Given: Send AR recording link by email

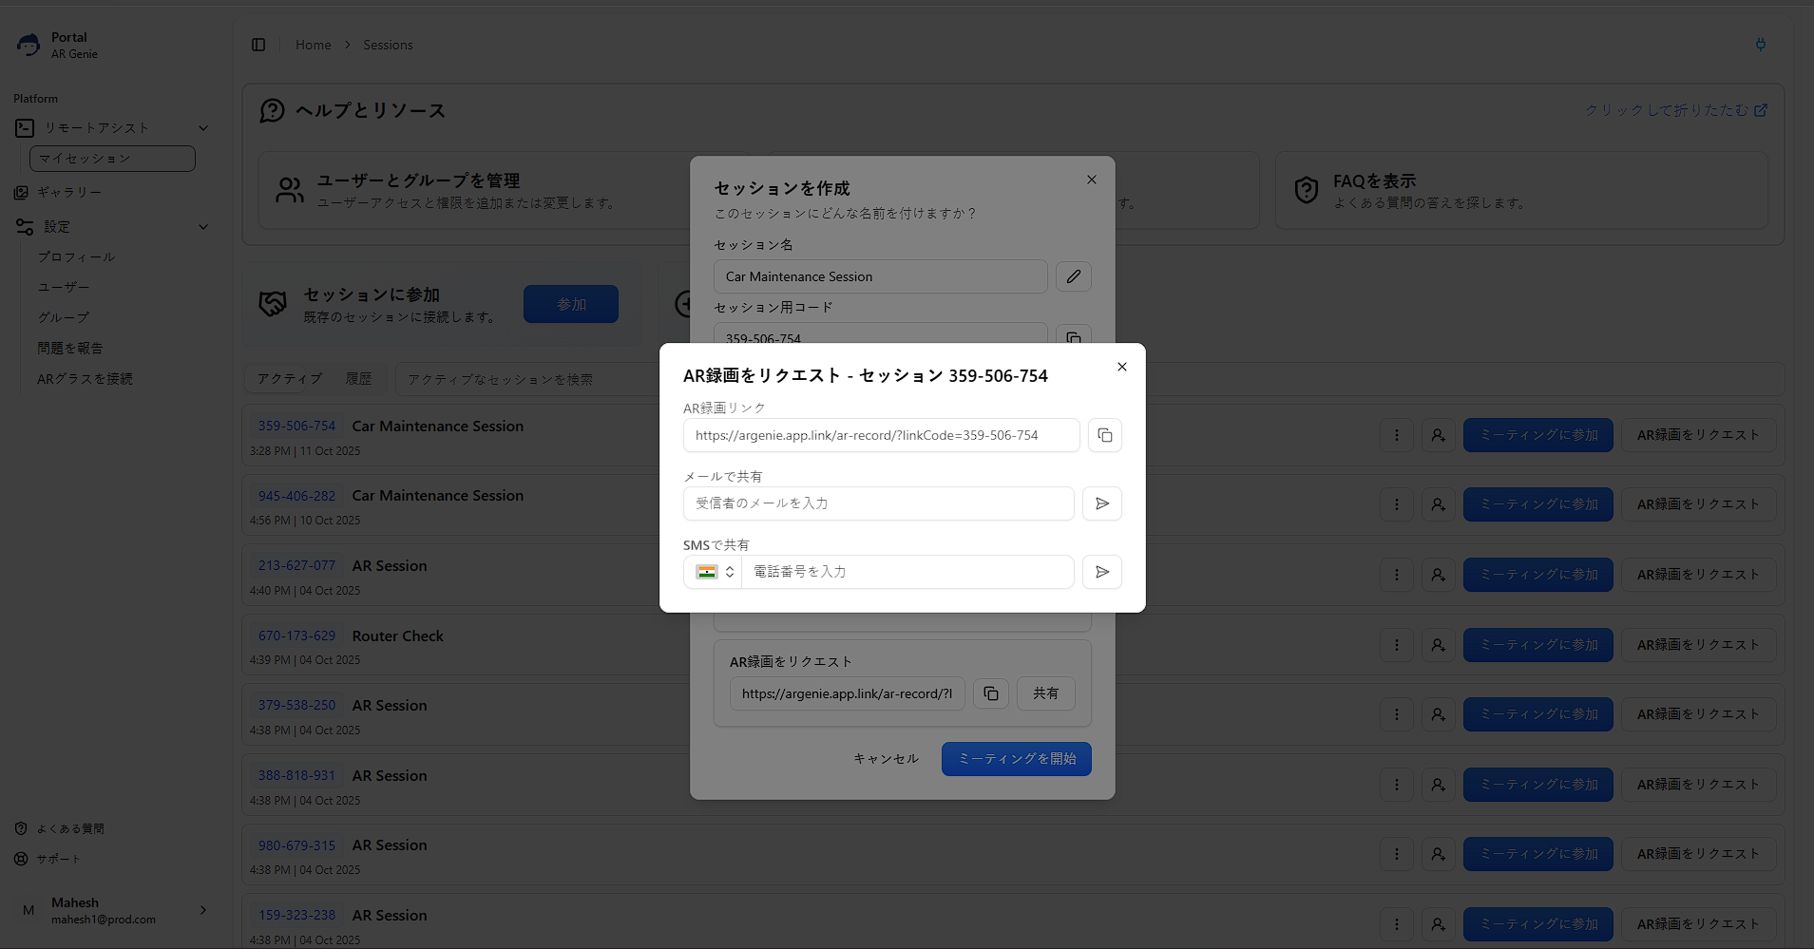Looking at the screenshot, I should [x=1101, y=503].
